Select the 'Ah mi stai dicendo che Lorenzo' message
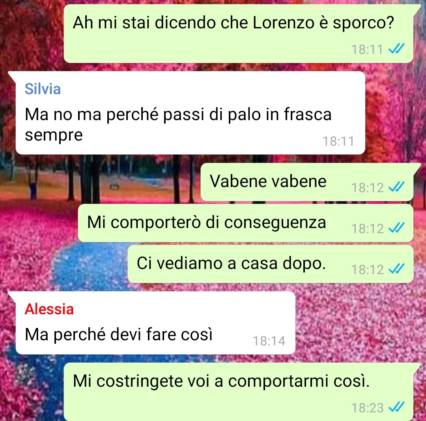This screenshot has height=421, width=426. (239, 33)
